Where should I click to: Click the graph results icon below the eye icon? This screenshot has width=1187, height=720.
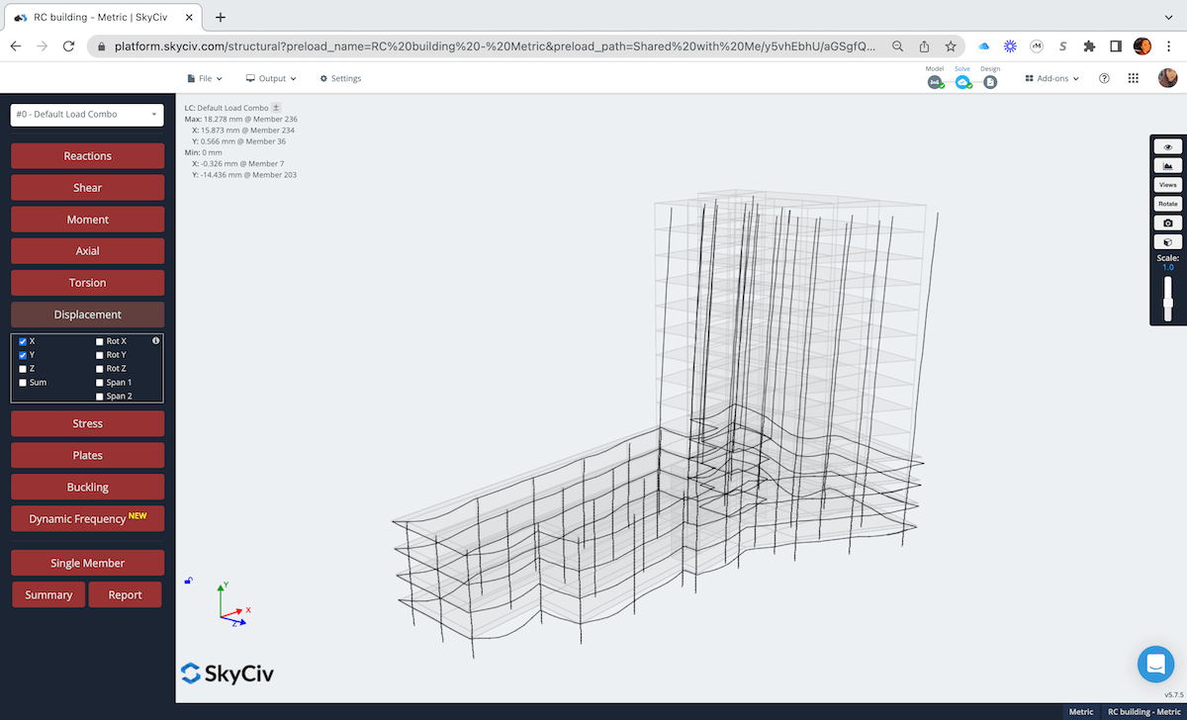pos(1167,165)
